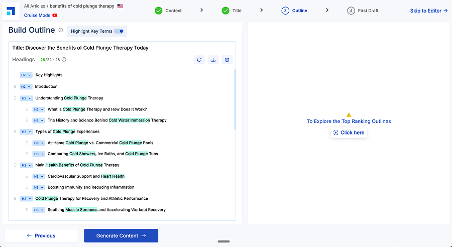Open H2 dropdown for Understanding Cold Plunge Therapy
This screenshot has height=247, width=452.
(x=26, y=98)
